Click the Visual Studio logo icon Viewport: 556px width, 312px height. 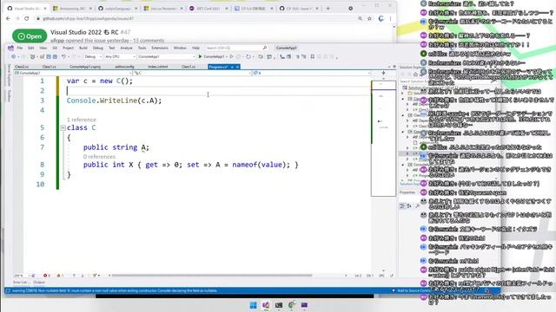tap(10, 48)
